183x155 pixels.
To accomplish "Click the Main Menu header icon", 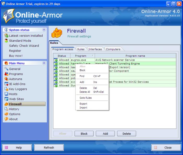I will click(6, 63).
